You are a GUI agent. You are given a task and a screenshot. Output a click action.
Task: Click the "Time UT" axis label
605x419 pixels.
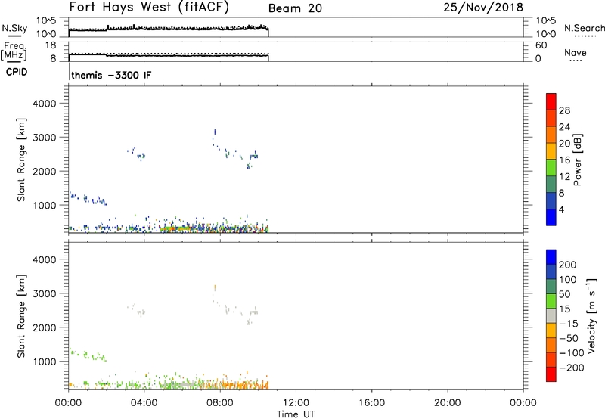pos(296,414)
